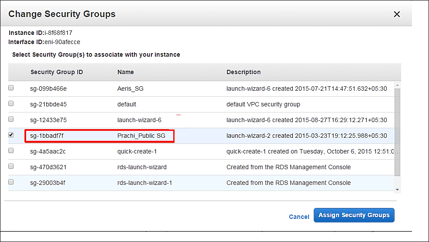Select the rds-launch-wizard-1 checkbox
The width and height of the screenshot is (429, 242).
click(11, 182)
